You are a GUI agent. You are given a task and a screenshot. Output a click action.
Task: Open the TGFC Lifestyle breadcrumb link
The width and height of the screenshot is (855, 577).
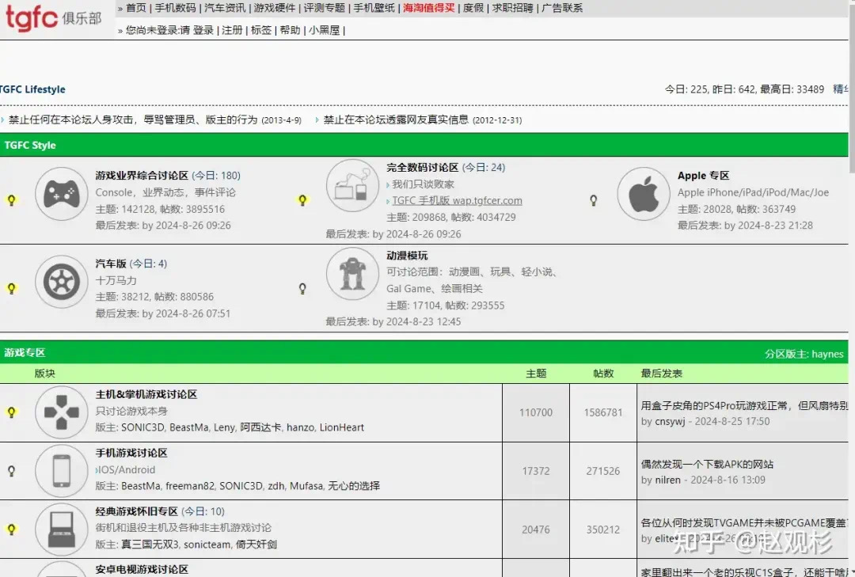[x=32, y=89]
